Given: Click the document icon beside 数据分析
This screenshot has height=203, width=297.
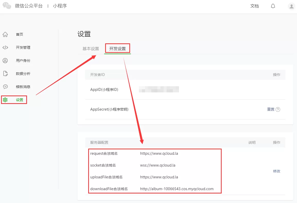Looking at the screenshot, I should click(5, 73).
